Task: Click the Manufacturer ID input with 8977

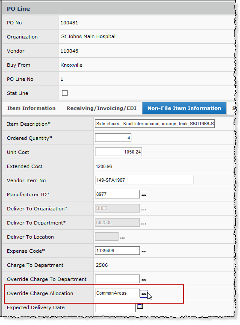Action: click(x=117, y=194)
